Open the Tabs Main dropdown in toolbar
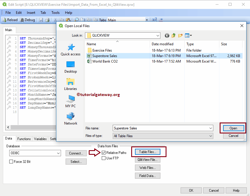 [147, 20]
